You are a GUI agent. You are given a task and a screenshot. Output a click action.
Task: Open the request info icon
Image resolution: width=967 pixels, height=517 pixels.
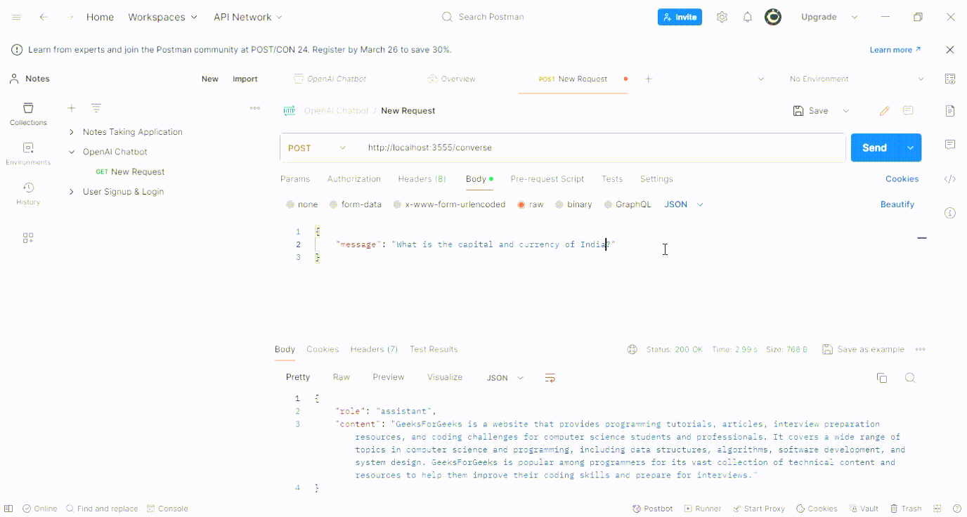tap(950, 213)
